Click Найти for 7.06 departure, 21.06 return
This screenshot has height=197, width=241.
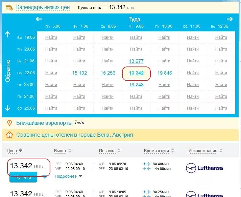point(79,61)
